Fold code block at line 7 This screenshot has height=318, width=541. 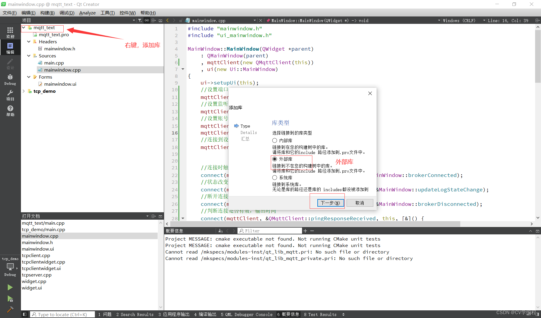183,69
